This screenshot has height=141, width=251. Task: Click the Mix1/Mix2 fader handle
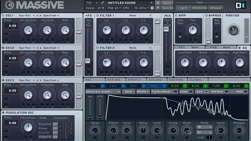pos(166,29)
